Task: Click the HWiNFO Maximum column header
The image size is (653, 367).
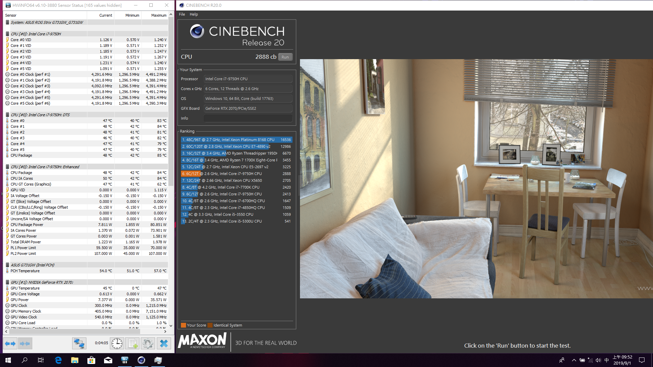Action: pyautogui.click(x=155, y=15)
